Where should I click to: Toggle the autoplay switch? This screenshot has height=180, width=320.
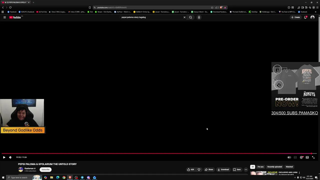[289, 157]
